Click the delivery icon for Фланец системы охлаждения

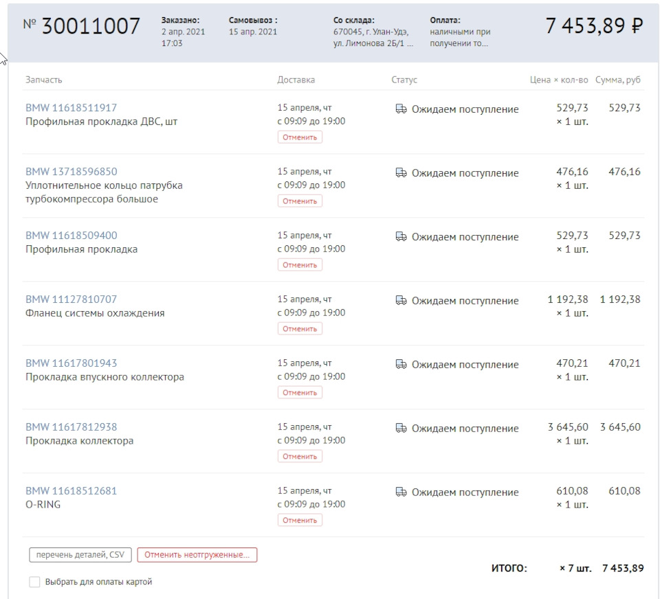403,301
